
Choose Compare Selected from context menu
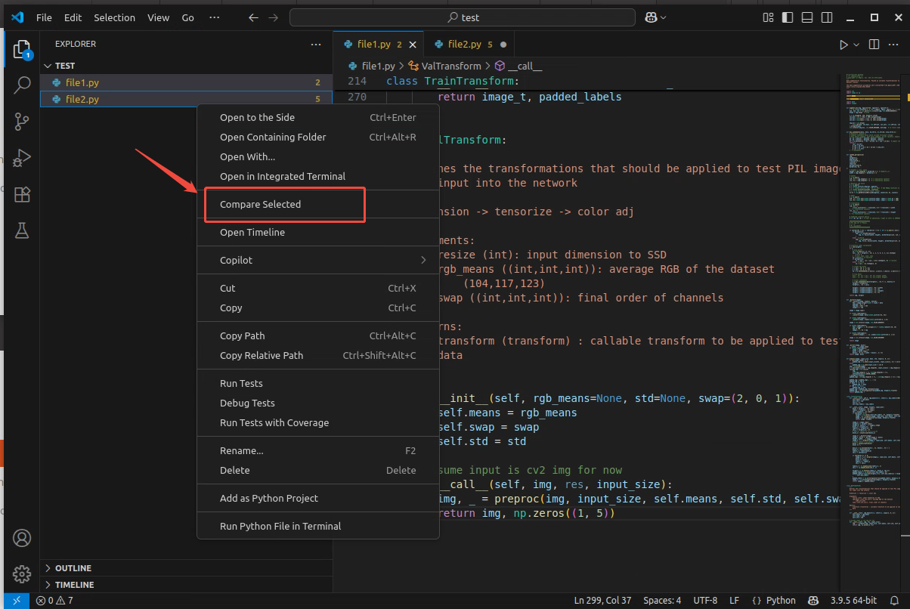click(318, 204)
